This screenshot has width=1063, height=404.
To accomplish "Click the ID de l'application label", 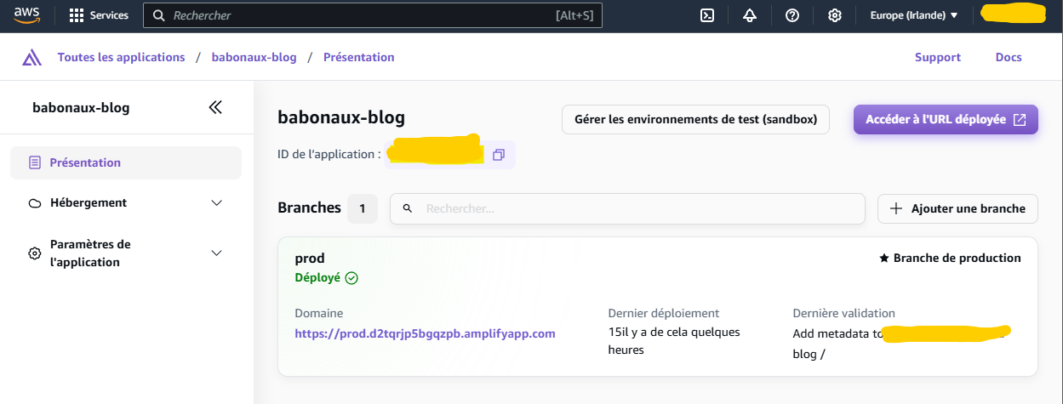I will tap(329, 154).
